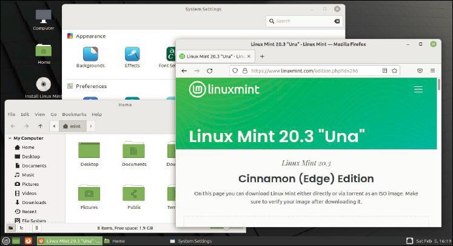Open the Firefox application menu

pos(432,70)
